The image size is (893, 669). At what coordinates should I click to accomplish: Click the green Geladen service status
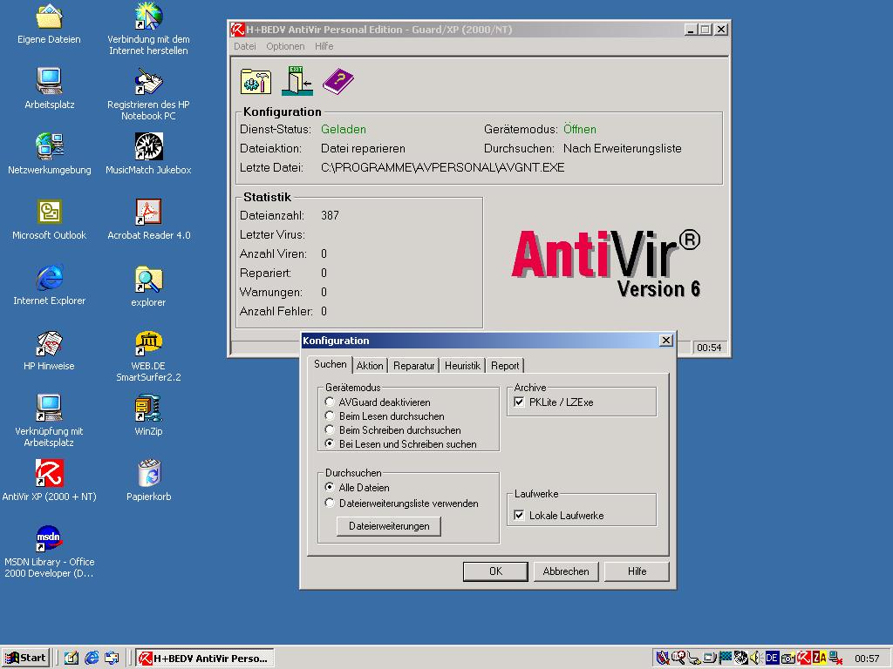[344, 129]
